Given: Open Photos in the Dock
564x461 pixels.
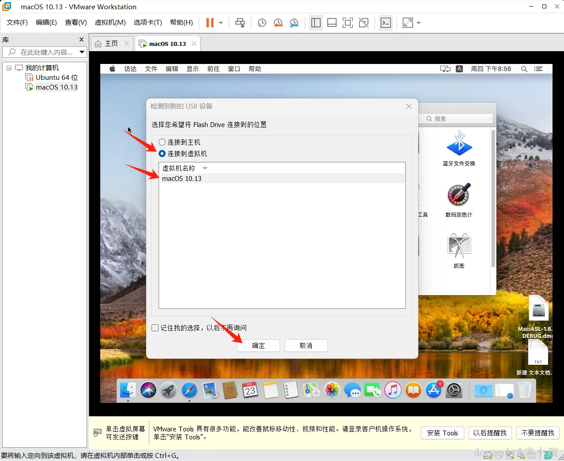Looking at the screenshot, I should (332, 390).
